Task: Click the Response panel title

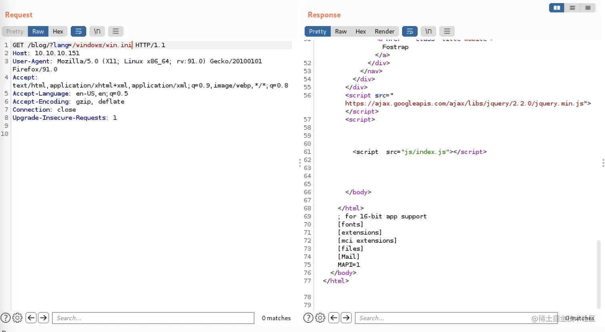Action: 324,15
